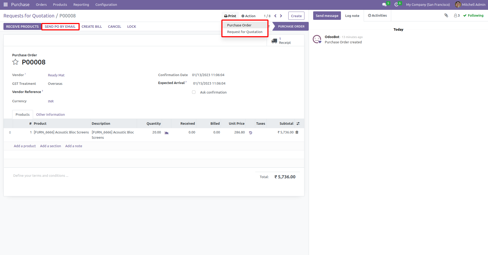The width and height of the screenshot is (488, 255).
Task: Mark P00008 as favorite with star
Action: pos(15,62)
